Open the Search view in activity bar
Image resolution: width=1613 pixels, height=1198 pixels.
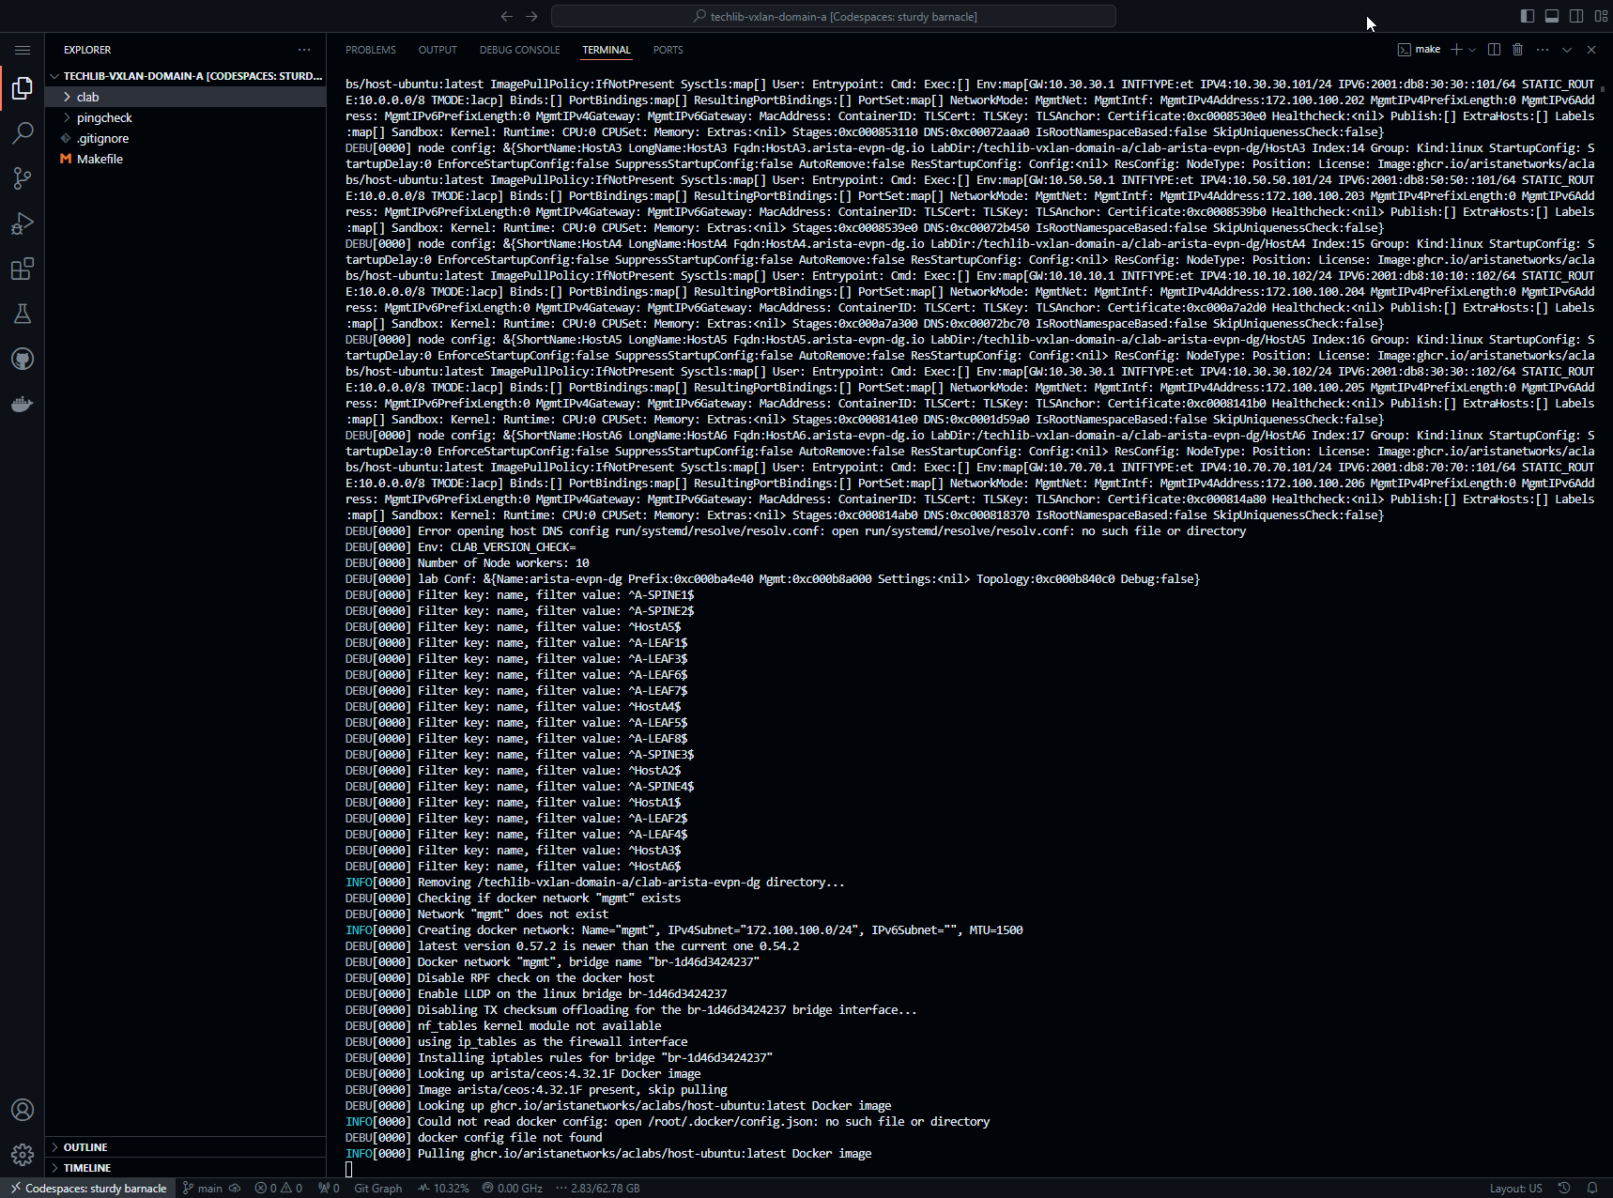pyautogui.click(x=23, y=133)
